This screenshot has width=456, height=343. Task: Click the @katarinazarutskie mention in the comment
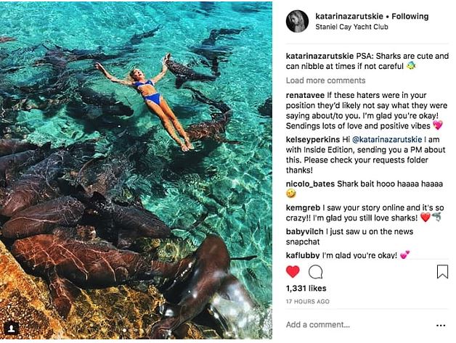point(388,138)
